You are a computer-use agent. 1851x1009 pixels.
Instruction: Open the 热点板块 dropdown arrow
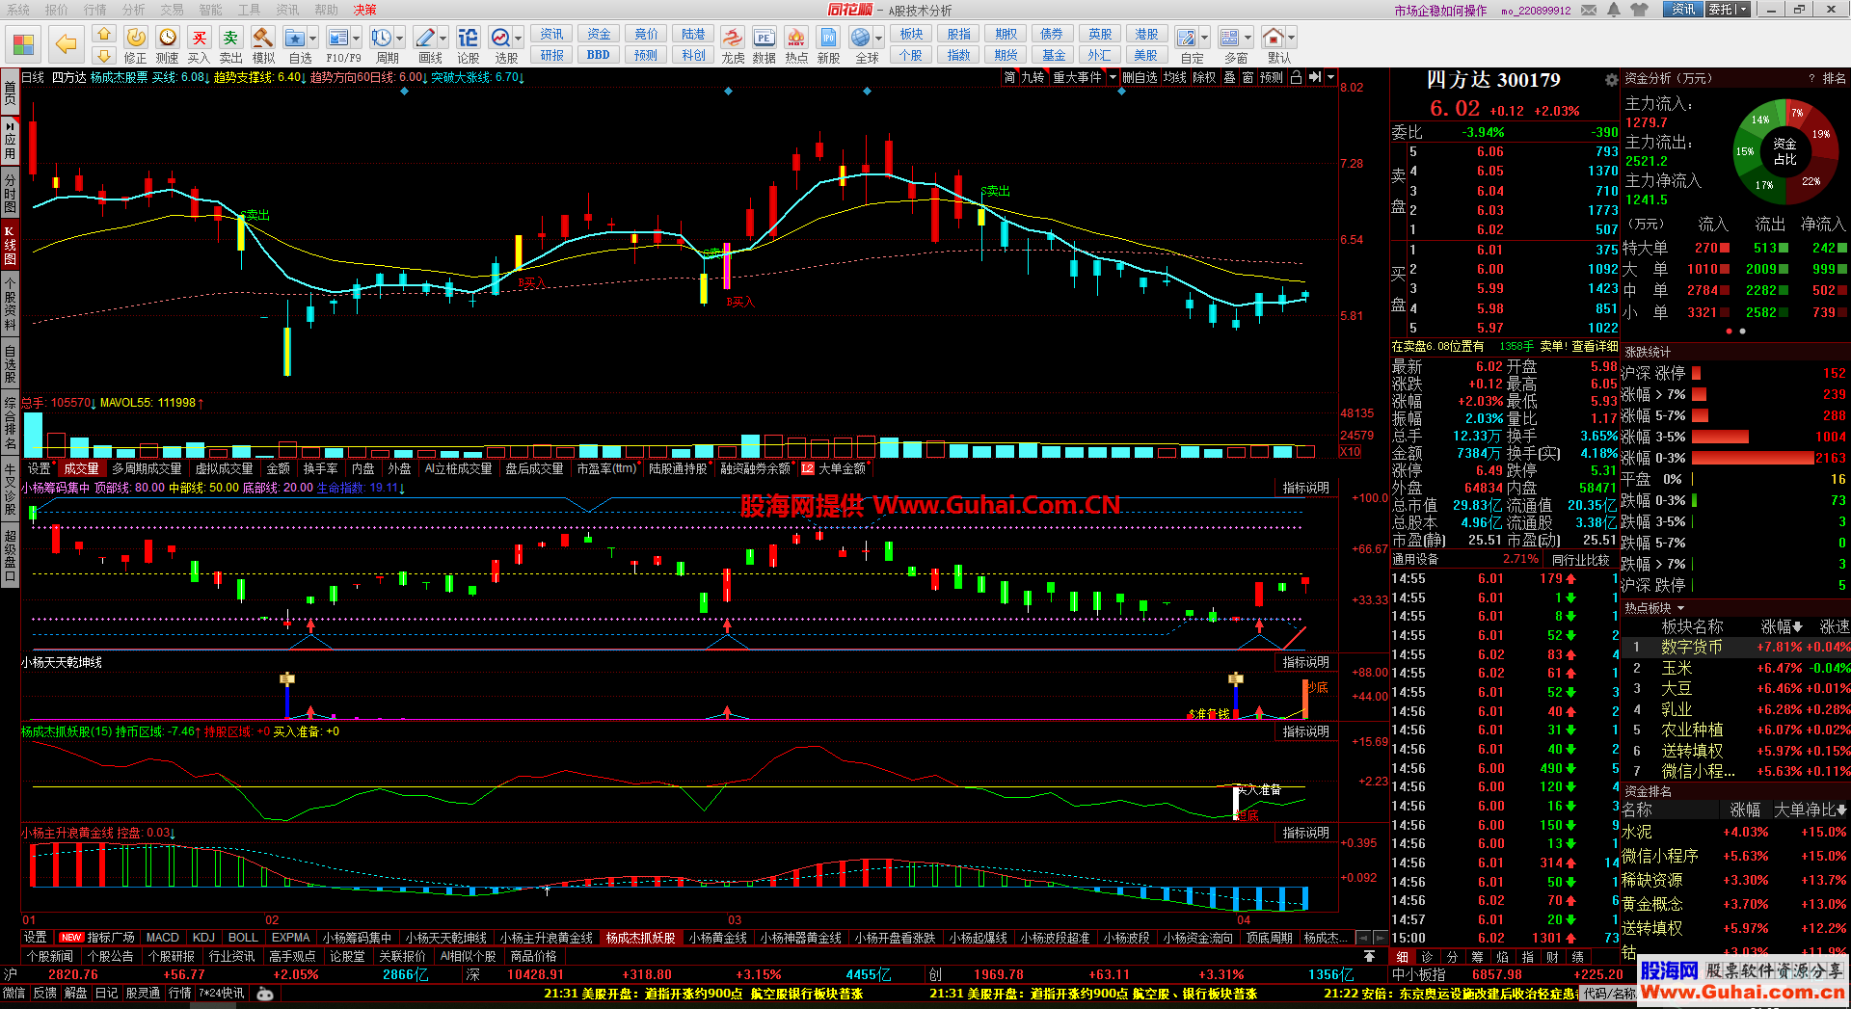(1681, 608)
